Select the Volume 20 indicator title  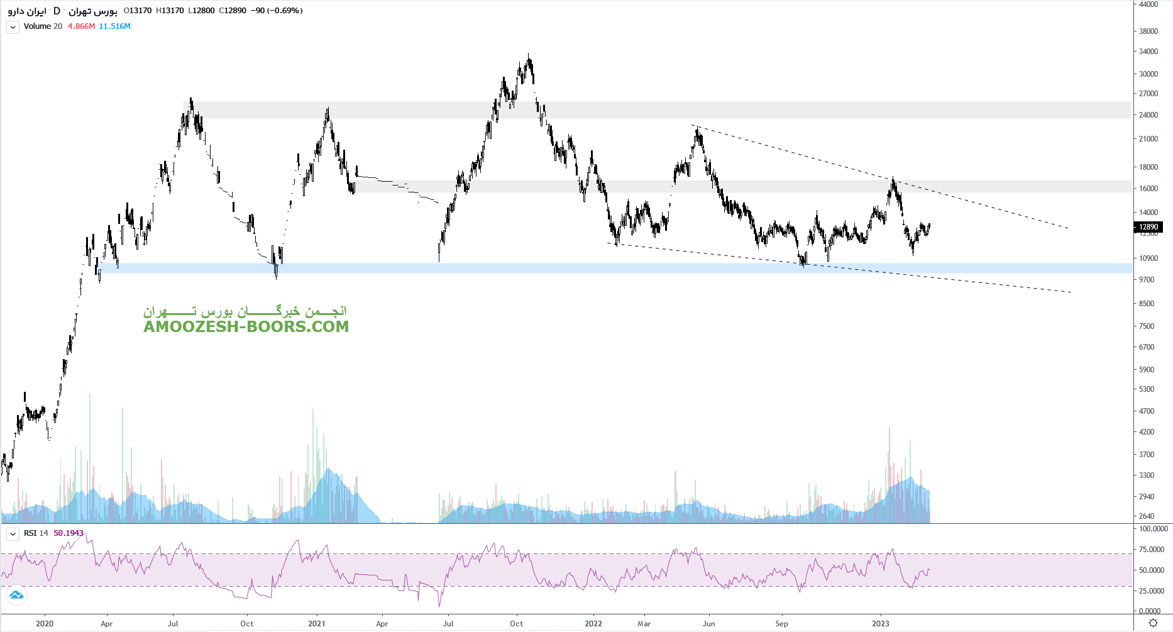click(43, 26)
